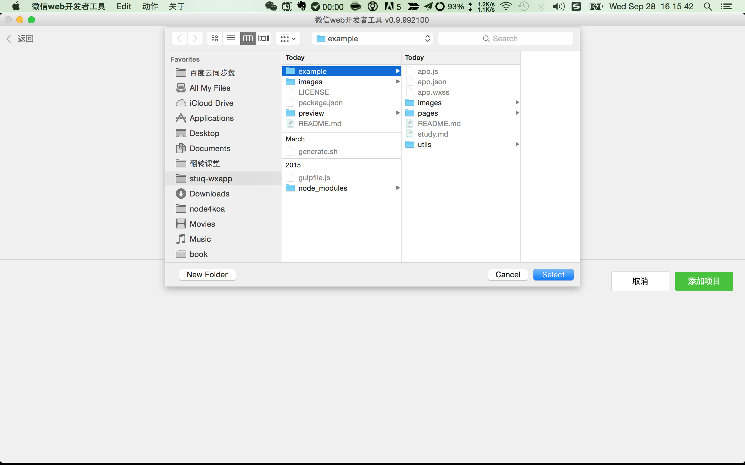The height and width of the screenshot is (465, 745).
Task: Switch to list view in file dialog
Action: tap(231, 38)
